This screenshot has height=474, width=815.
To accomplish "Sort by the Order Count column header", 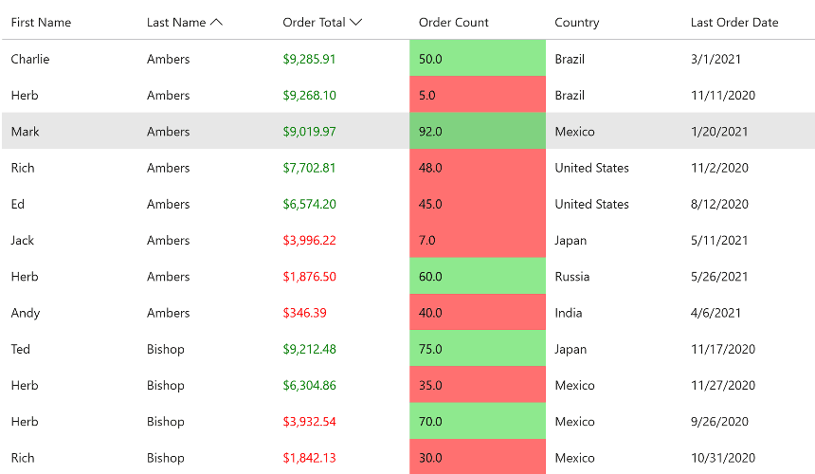I will tap(454, 23).
